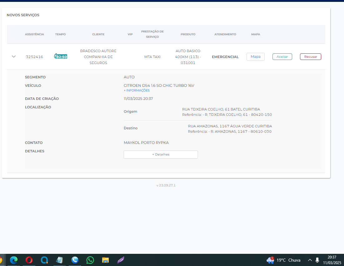Open the Mapa button for the service
344x266 pixels.
255,57
